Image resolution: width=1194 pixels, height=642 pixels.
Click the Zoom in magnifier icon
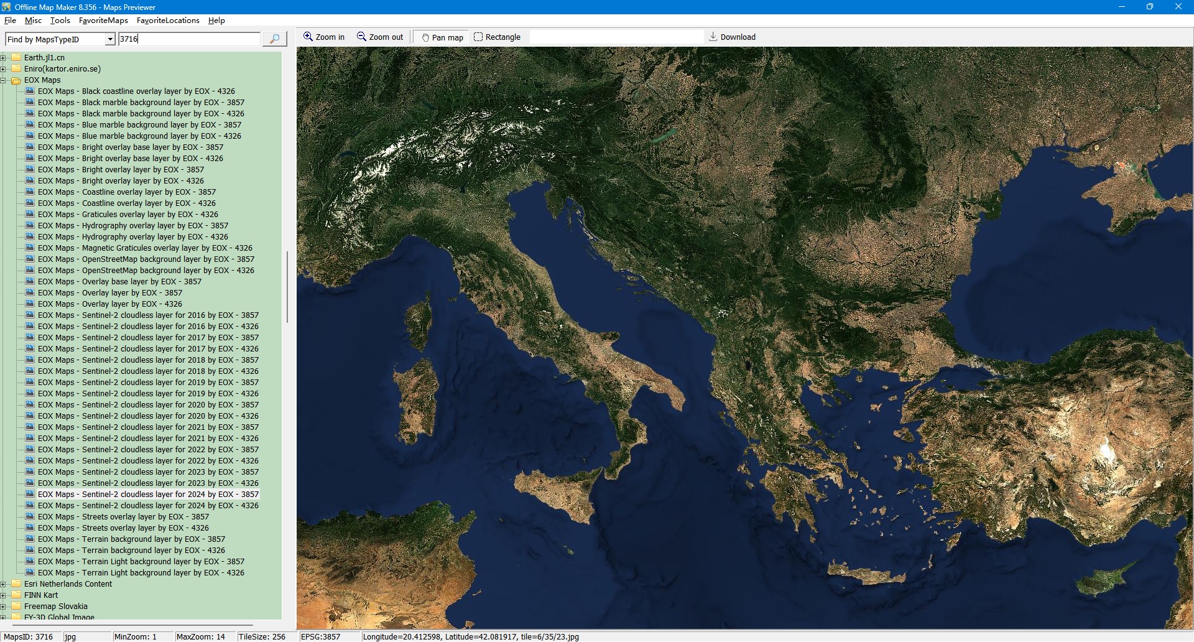pos(308,37)
